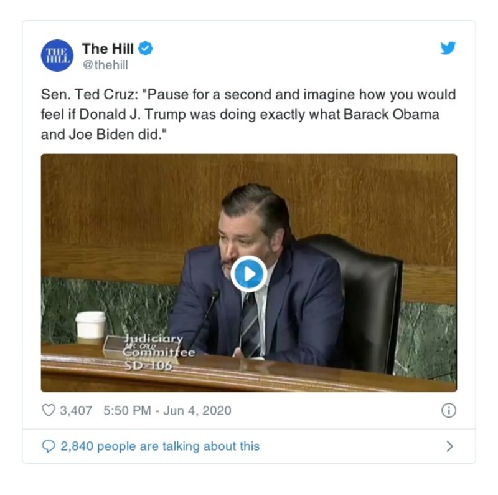Click the speech bubble reply icon
Viewport: 498px width, 495px height.
point(49,444)
